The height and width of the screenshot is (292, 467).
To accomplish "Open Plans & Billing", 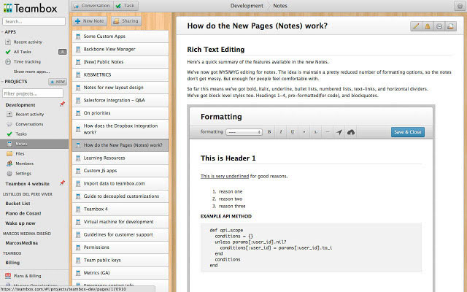I will (27, 276).
